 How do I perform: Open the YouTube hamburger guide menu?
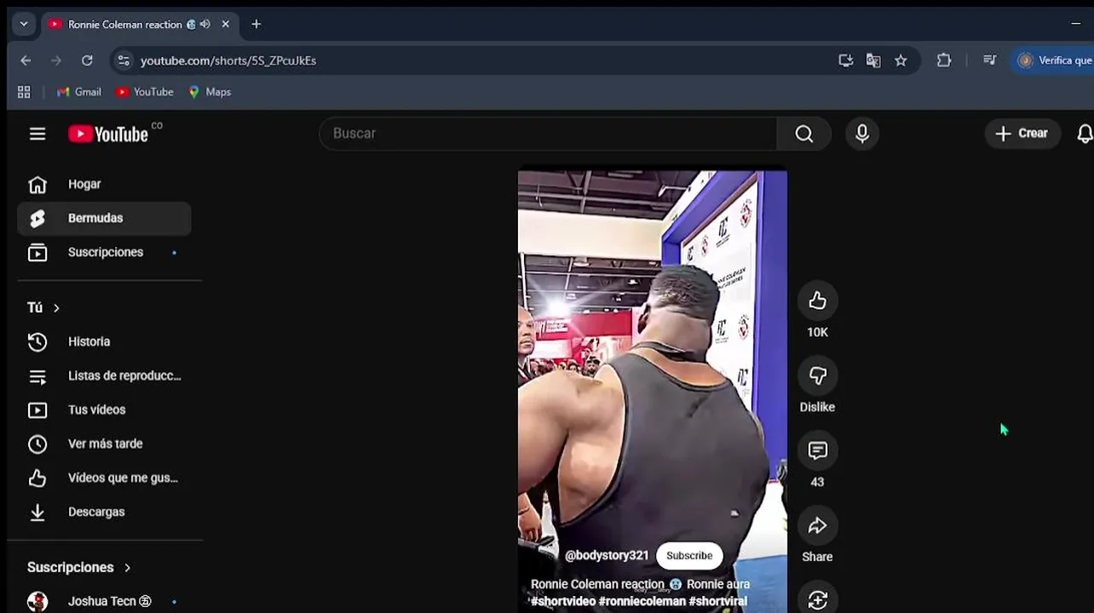pyautogui.click(x=37, y=134)
